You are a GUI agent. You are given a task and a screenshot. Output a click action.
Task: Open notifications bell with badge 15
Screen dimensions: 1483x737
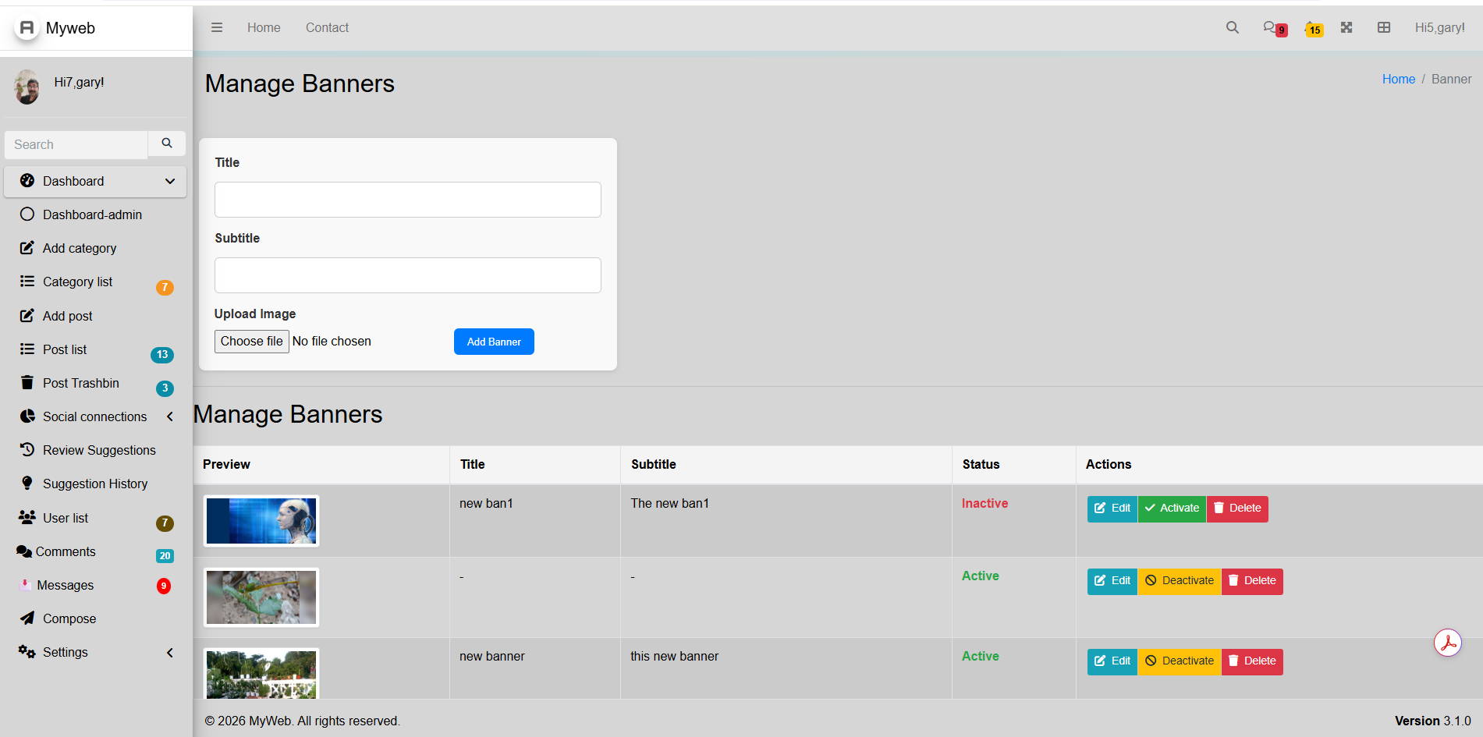tap(1314, 29)
